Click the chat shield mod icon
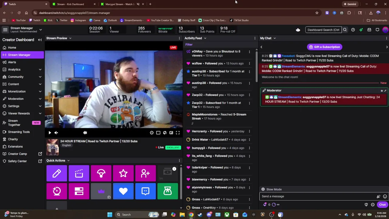Image resolution: width=389 pixels, height=219 pixels. pyautogui.click(x=366, y=205)
